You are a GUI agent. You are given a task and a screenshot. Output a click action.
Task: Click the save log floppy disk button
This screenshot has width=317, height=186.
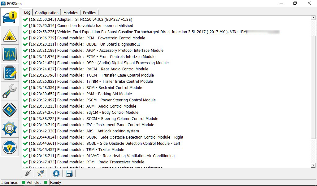(69, 174)
